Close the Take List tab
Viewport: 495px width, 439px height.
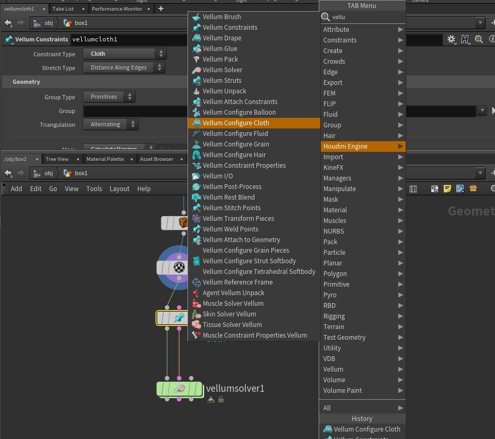coord(83,9)
